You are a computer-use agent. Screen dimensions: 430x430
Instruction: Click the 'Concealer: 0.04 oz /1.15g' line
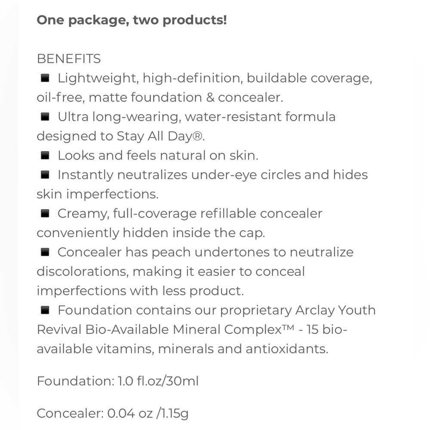(113, 414)
